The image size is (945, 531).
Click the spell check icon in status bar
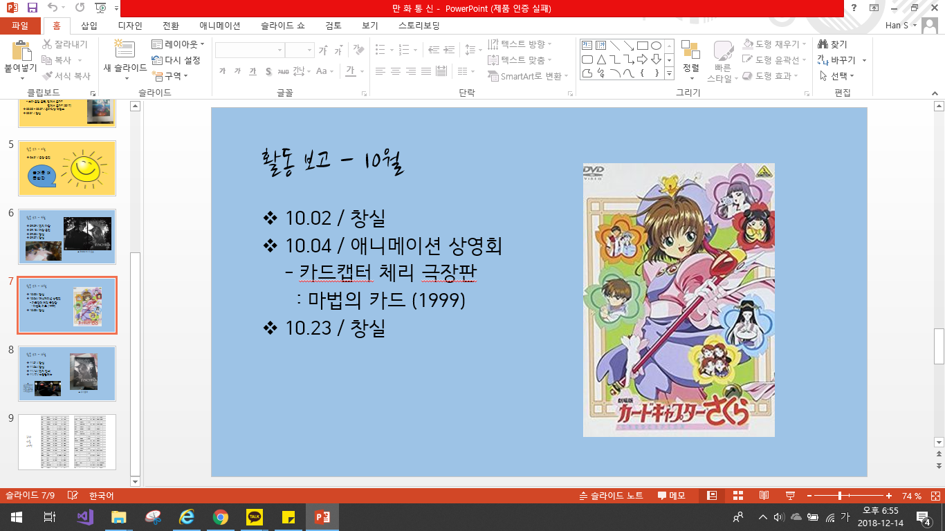(73, 496)
